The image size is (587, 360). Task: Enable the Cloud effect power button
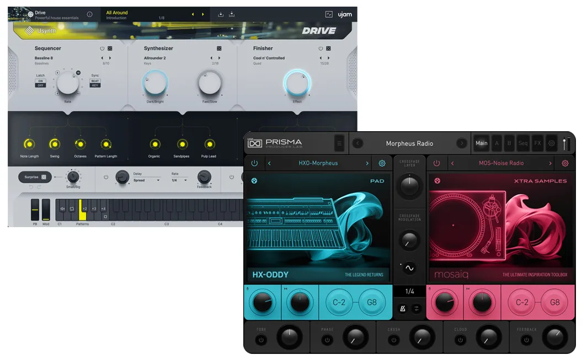tap(460, 340)
